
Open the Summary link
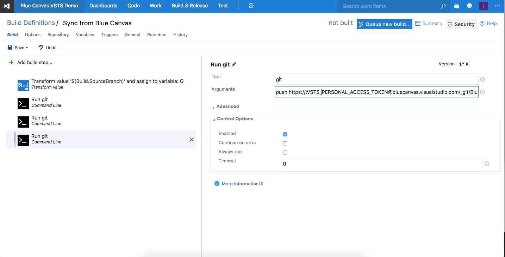pos(429,23)
